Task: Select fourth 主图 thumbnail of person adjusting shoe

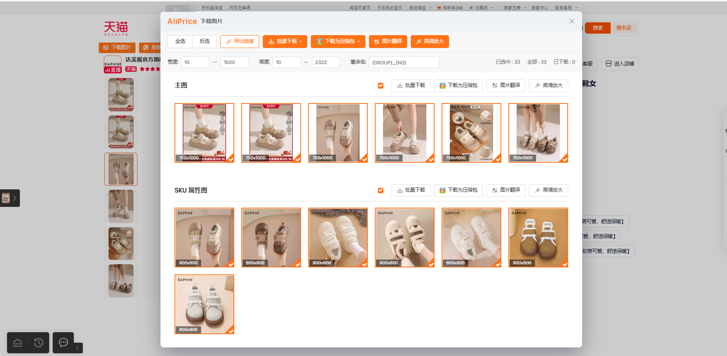Action: (404, 133)
